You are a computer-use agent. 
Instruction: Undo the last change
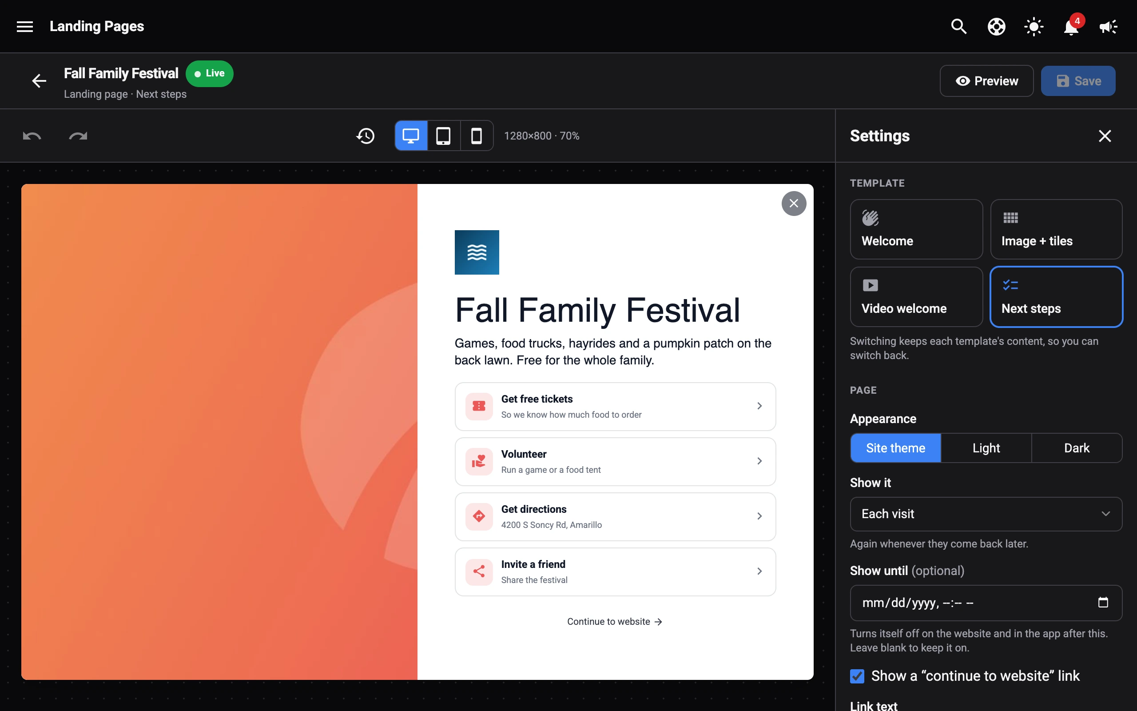[x=32, y=136]
